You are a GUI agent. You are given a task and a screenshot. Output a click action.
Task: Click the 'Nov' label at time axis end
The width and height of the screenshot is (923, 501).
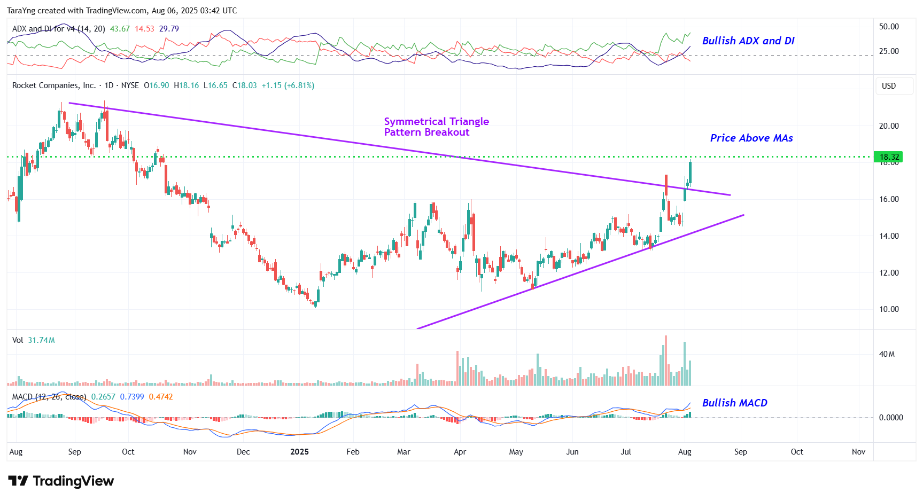click(858, 452)
